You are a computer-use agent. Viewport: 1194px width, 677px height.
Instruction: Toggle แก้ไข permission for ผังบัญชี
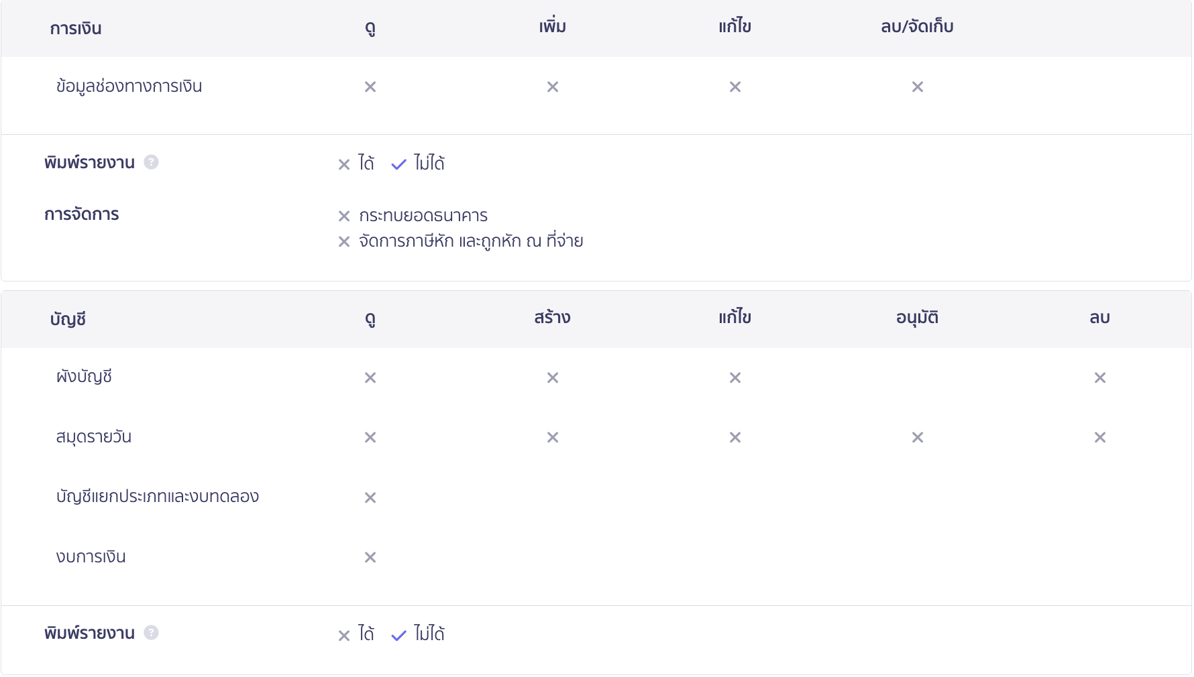735,377
